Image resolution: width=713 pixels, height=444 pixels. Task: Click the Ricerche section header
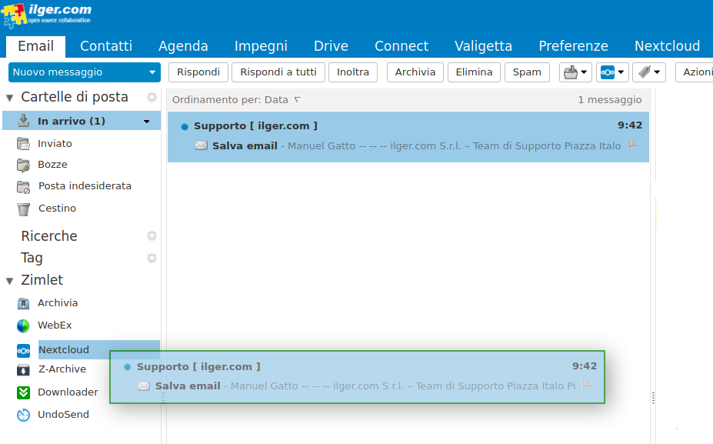click(49, 236)
